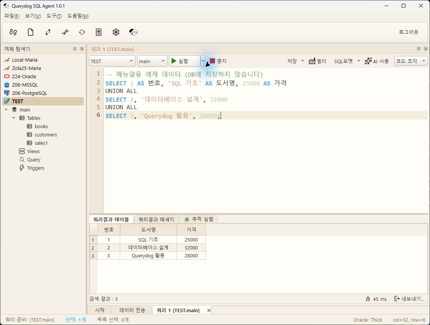Click the 도서명 column header
The image size is (430, 325).
tap(148, 229)
